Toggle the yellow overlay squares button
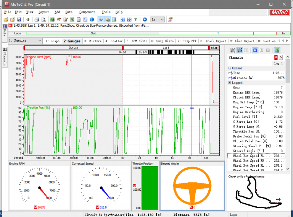This screenshot has height=217, width=293. point(108,19)
